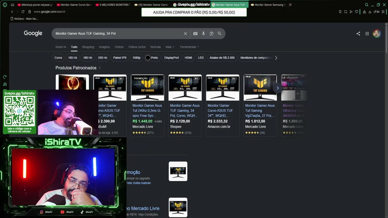Screen dimensions: 388x218
Task: Go back to the previous page
Action: point(12,12)
